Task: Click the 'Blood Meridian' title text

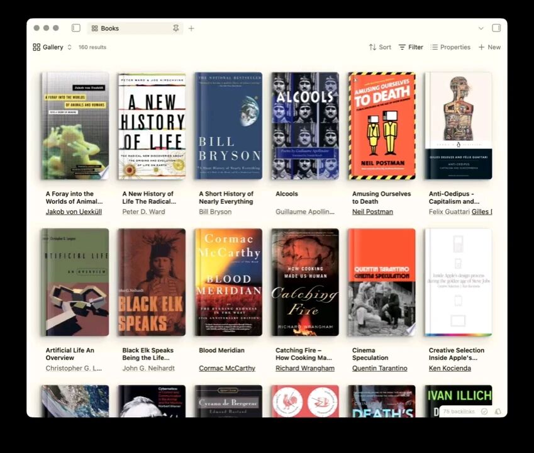Action: [x=221, y=350]
